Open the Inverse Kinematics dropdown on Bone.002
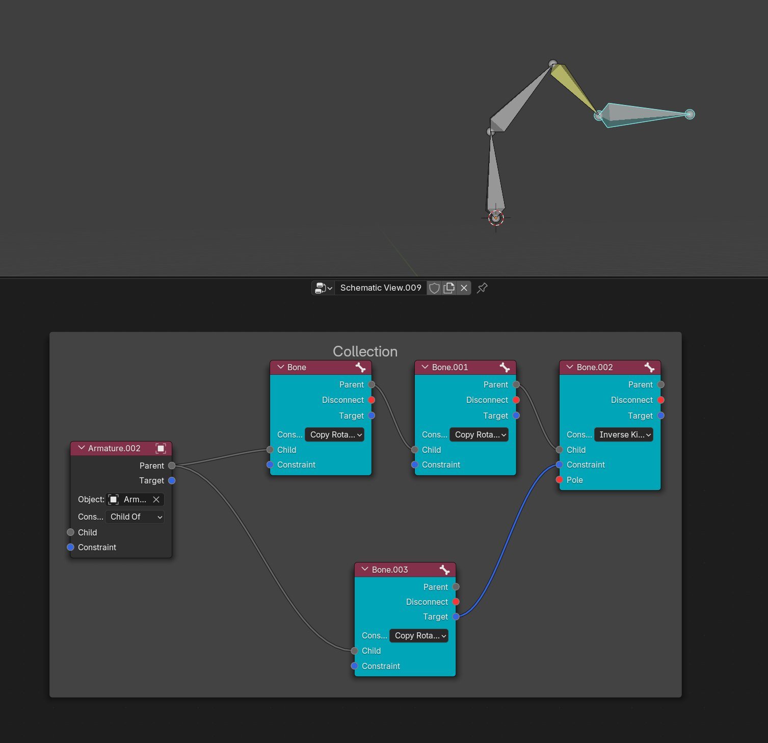Image resolution: width=768 pixels, height=743 pixels. tap(623, 434)
